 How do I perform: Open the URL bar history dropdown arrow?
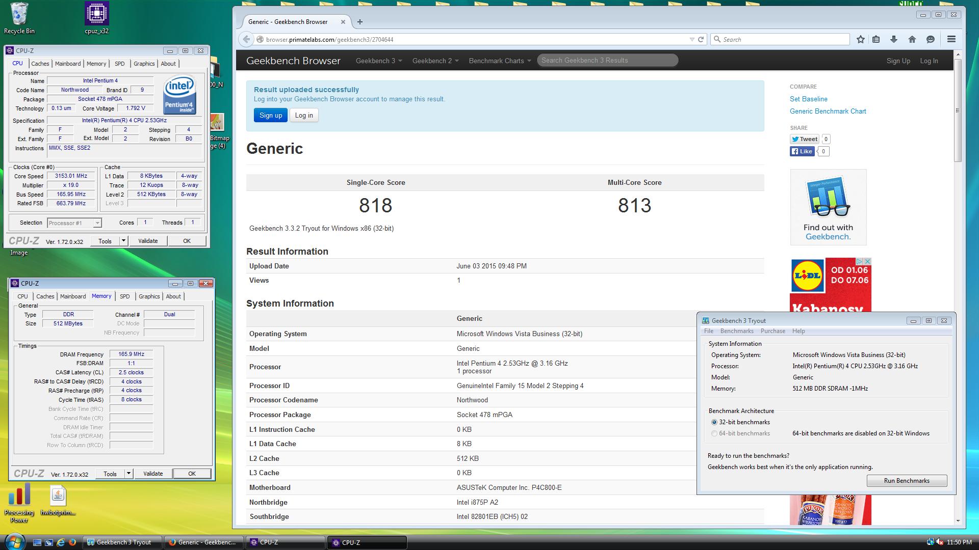click(691, 39)
